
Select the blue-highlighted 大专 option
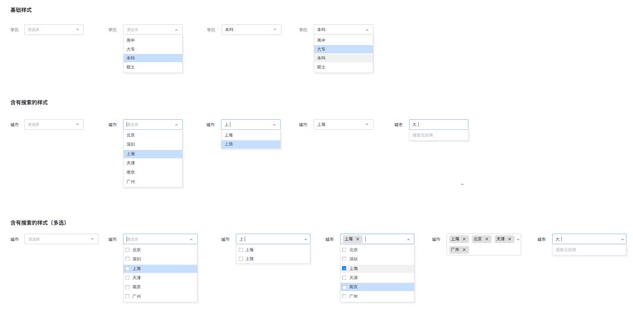click(x=343, y=49)
